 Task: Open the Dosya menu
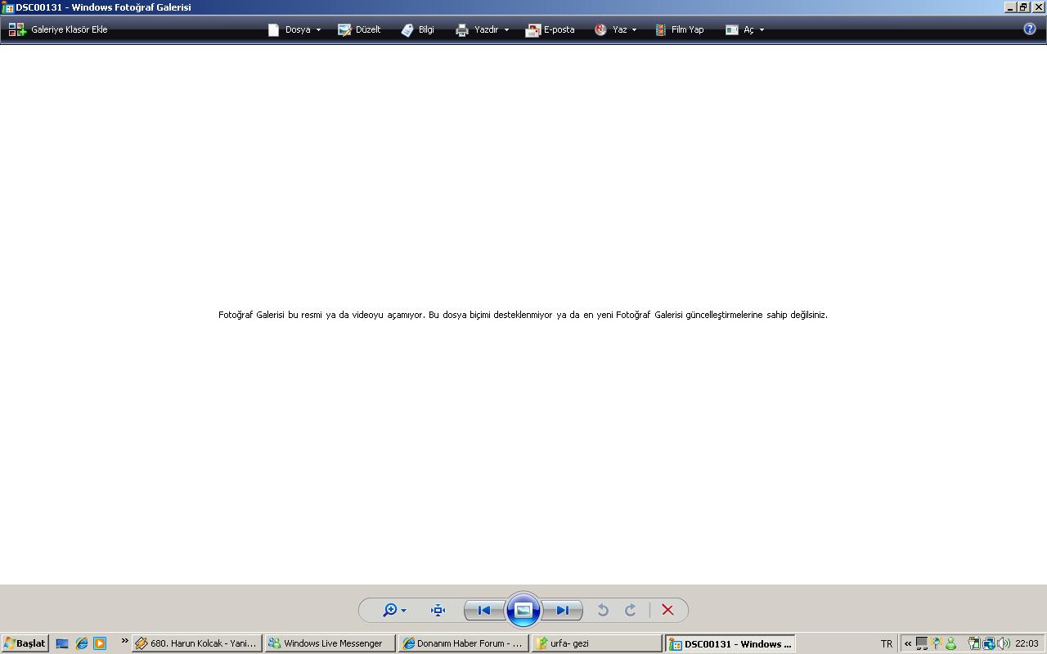294,29
